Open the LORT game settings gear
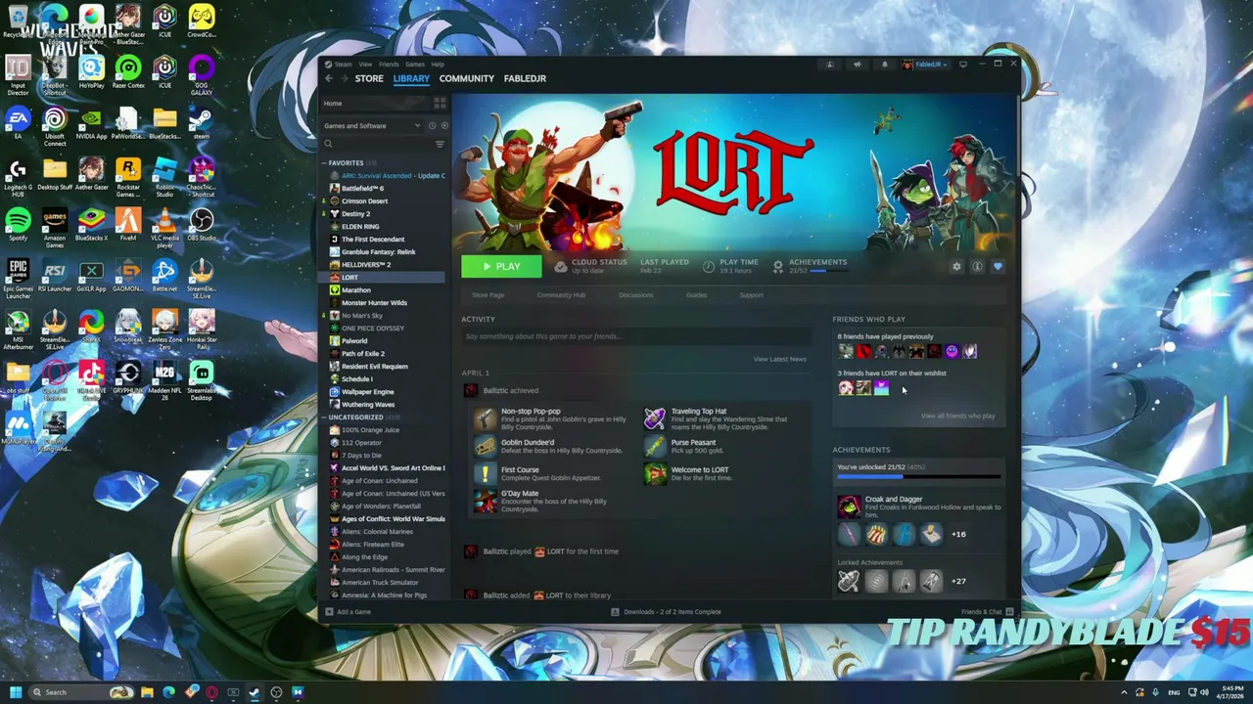 pyautogui.click(x=956, y=266)
